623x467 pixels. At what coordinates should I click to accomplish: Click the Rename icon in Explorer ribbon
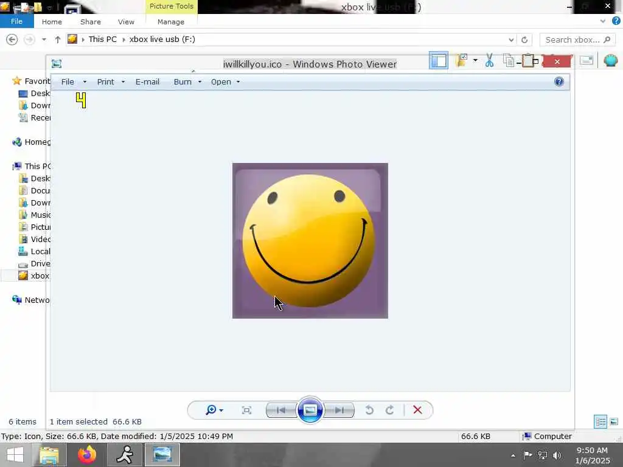click(x=586, y=60)
